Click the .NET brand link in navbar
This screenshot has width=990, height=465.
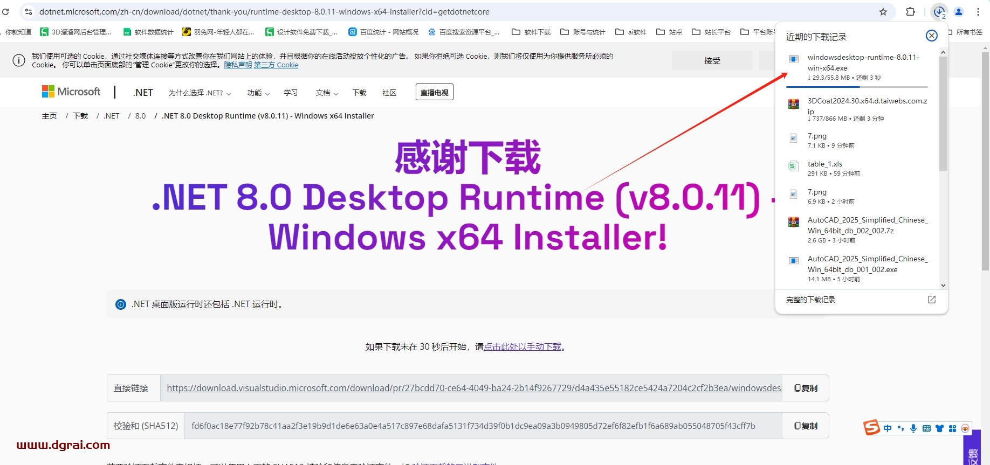pyautogui.click(x=143, y=92)
